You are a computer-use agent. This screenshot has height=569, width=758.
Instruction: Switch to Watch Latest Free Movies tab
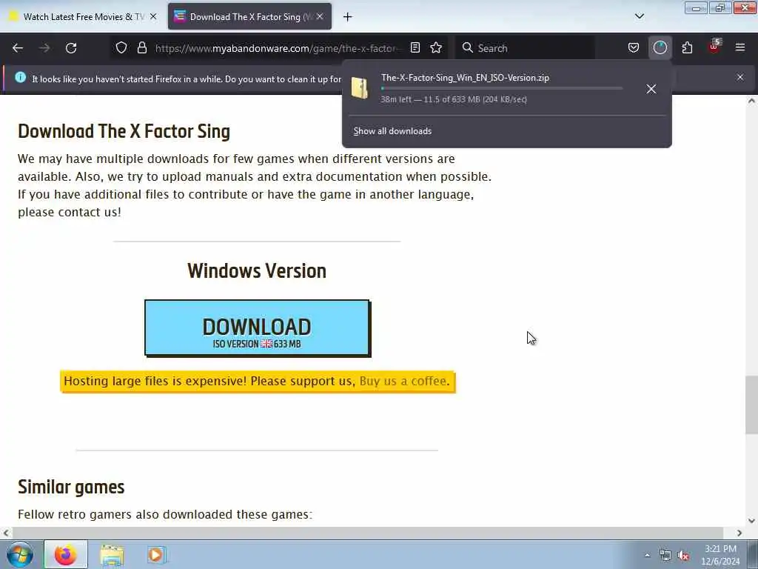coord(82,16)
